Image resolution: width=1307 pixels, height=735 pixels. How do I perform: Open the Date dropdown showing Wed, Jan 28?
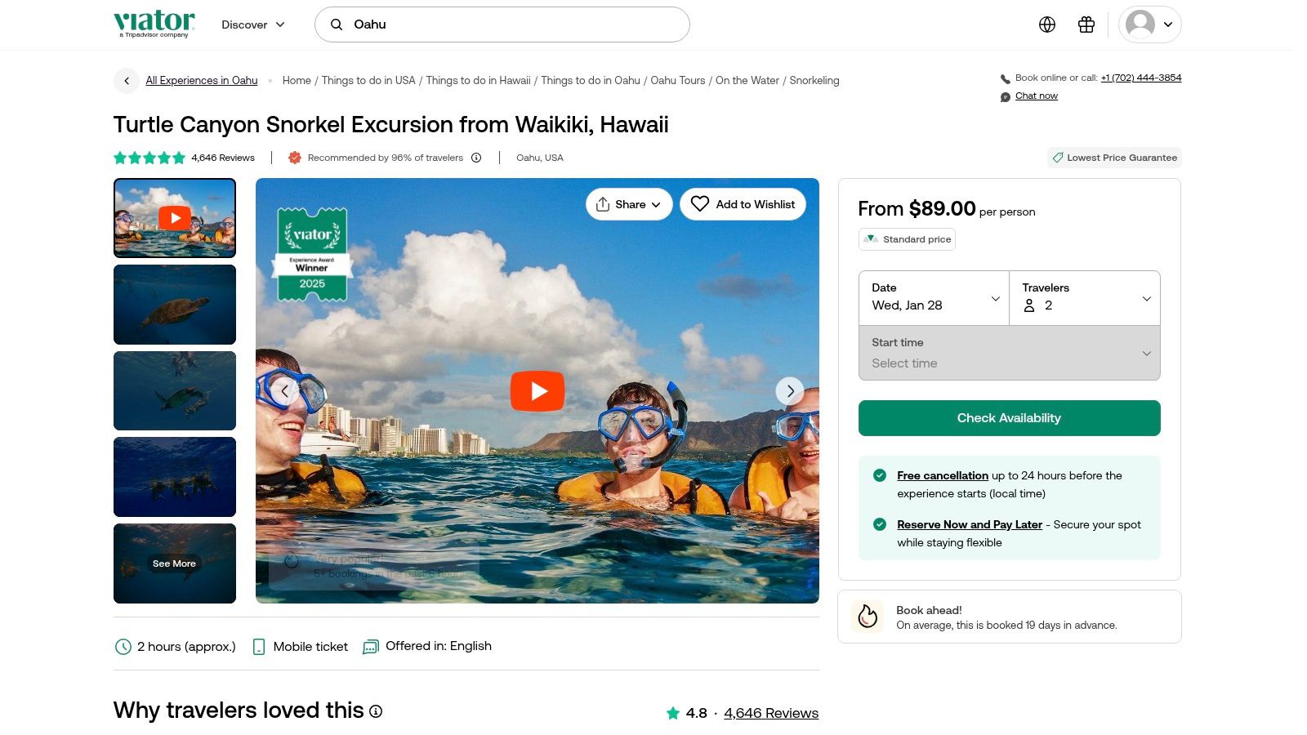point(935,298)
